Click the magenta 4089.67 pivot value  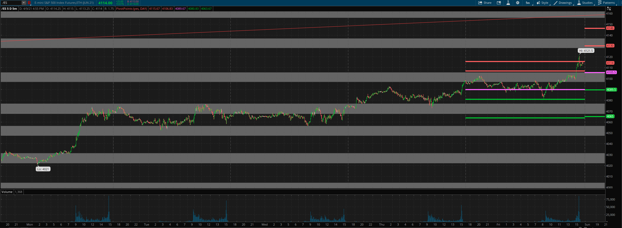click(180, 9)
